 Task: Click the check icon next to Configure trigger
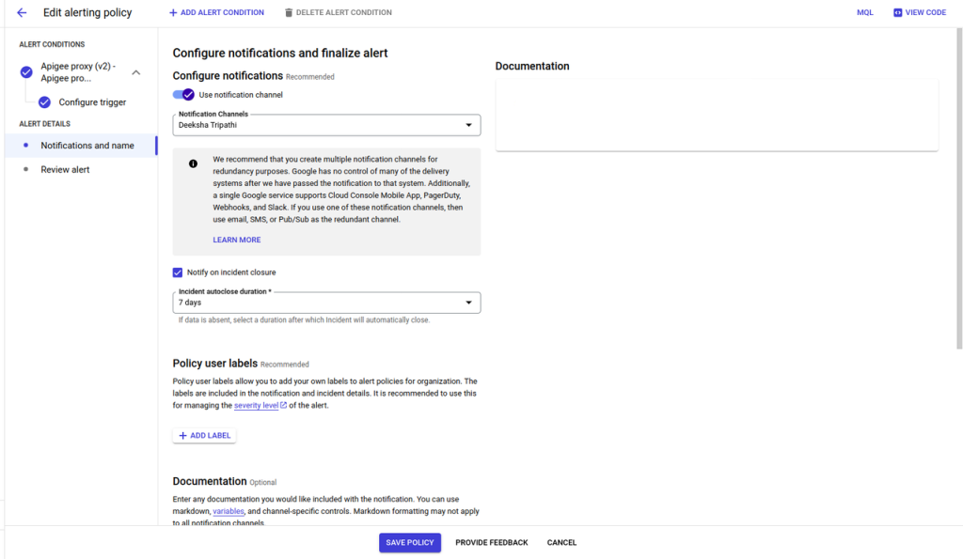pos(44,102)
